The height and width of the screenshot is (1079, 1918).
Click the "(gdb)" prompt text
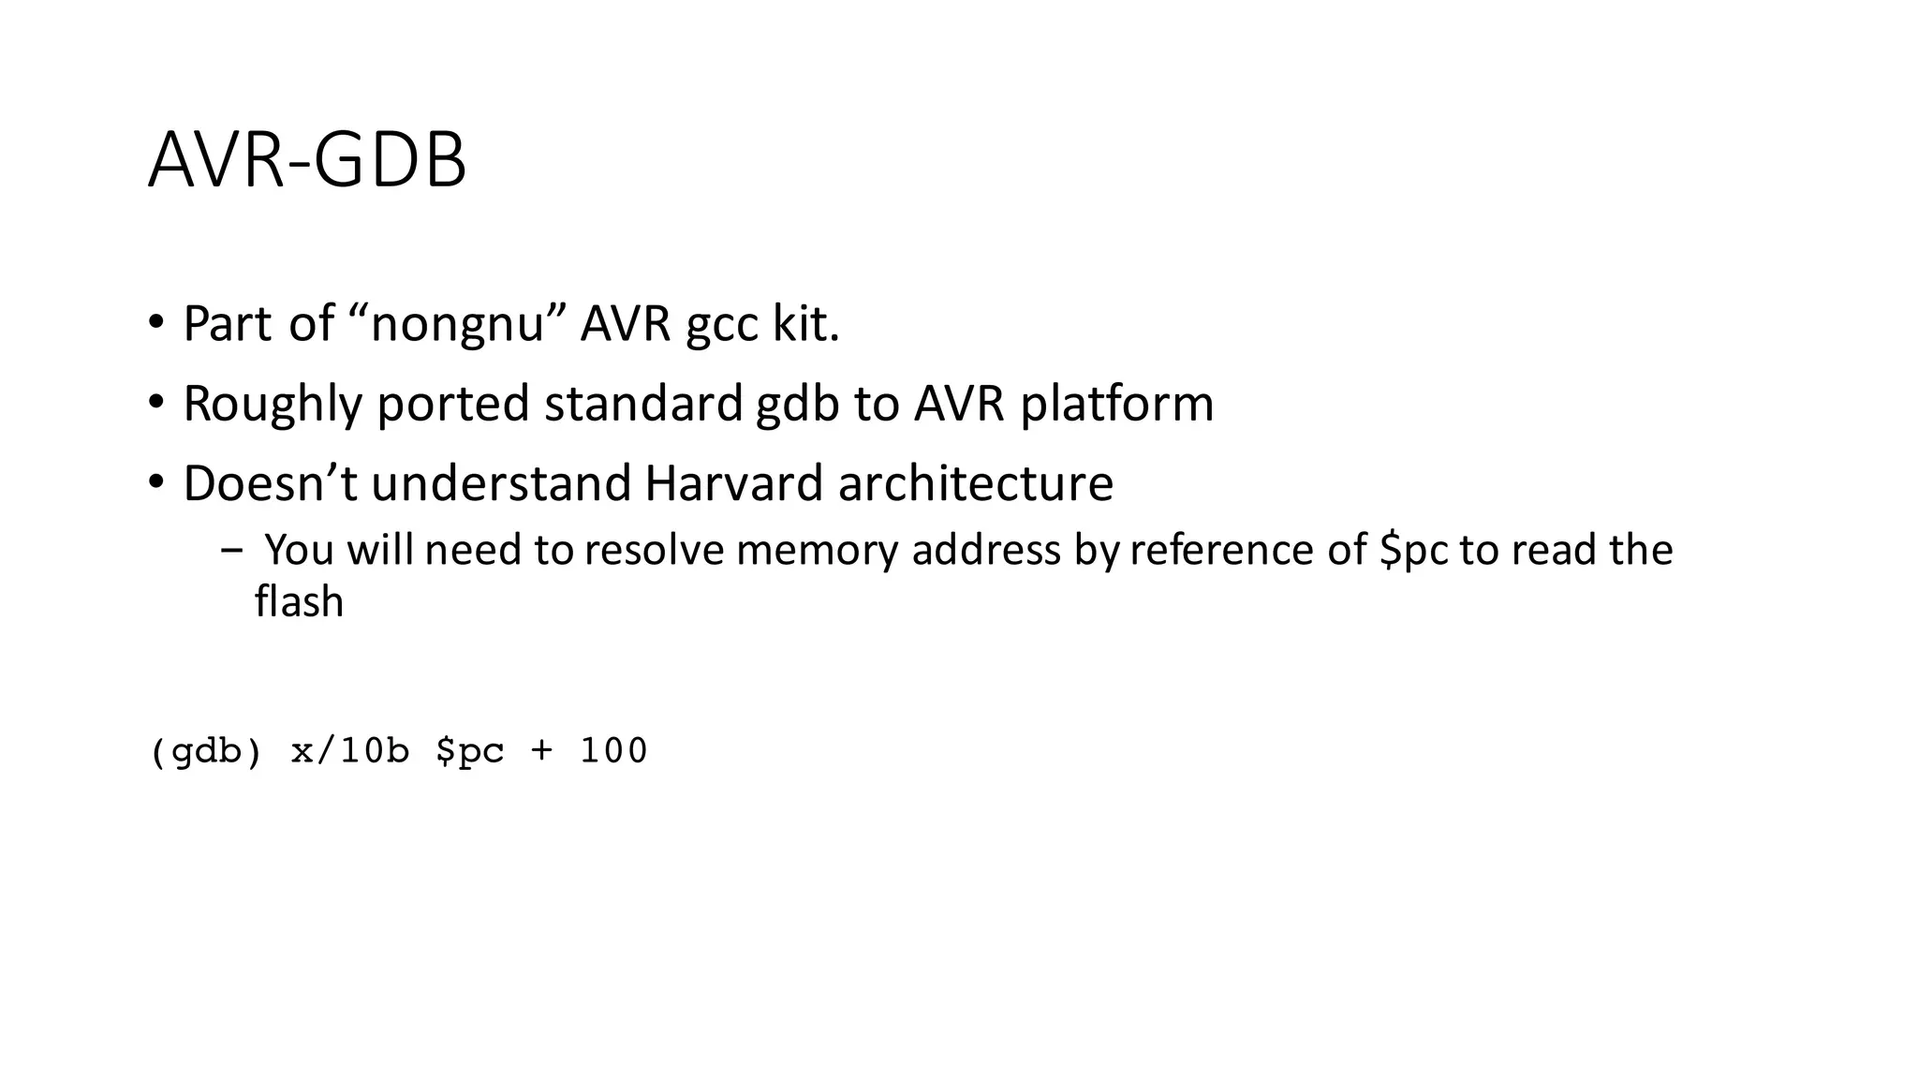pos(205,751)
